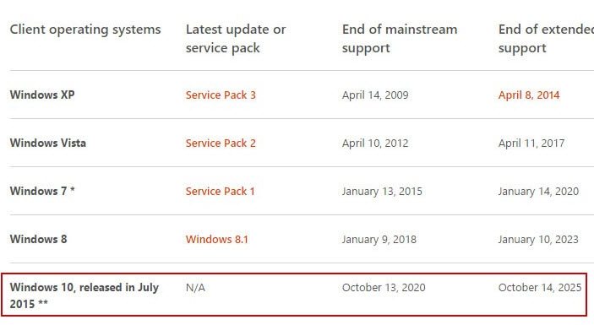
Task: Open the Service Pack 1 link
Action: pos(220,191)
